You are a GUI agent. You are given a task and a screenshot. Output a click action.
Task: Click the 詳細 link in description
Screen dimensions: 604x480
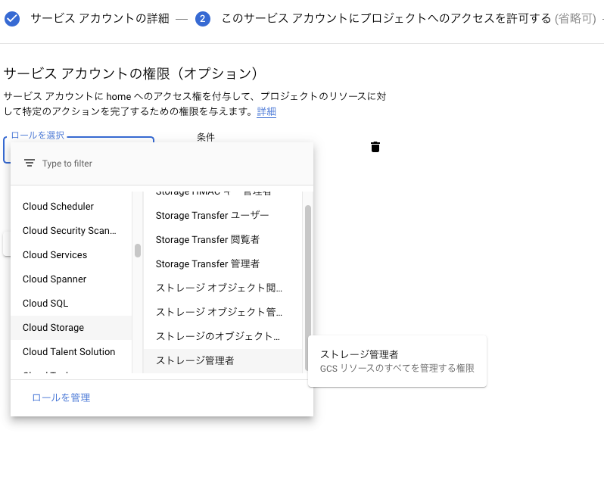[x=266, y=112]
